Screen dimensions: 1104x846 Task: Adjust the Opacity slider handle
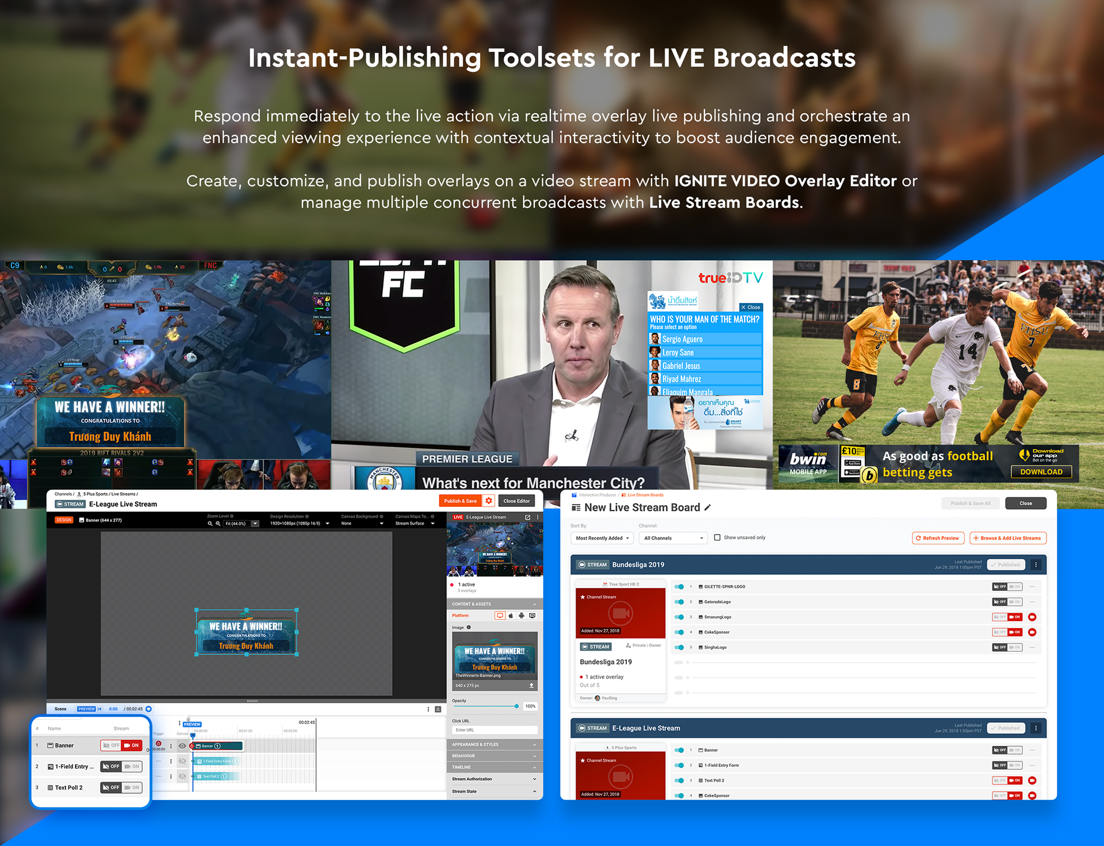point(516,706)
